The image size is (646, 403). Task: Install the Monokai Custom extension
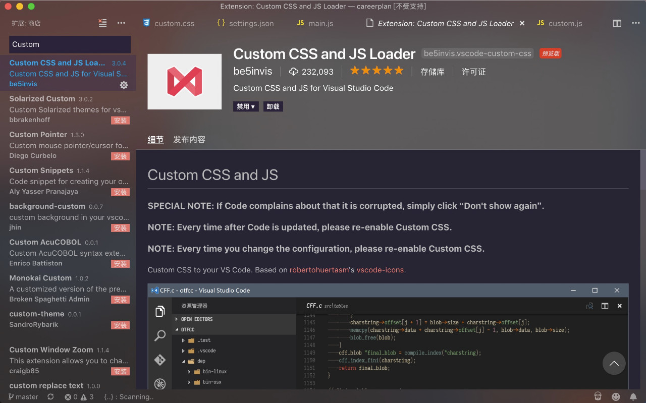[121, 300]
